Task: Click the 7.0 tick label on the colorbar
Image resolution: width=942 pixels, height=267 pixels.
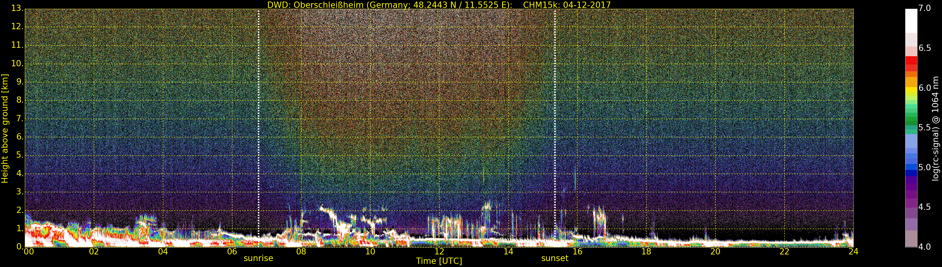Action: click(x=925, y=8)
